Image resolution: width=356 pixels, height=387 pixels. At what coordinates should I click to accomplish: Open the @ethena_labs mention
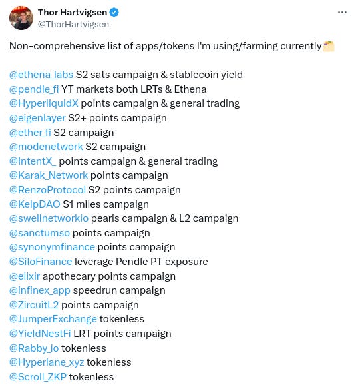pos(41,75)
